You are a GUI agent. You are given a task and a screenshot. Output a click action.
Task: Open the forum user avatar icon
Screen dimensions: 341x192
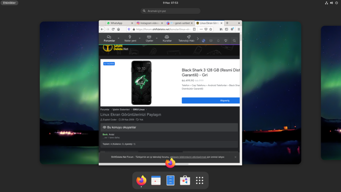pyautogui.click(x=203, y=41)
